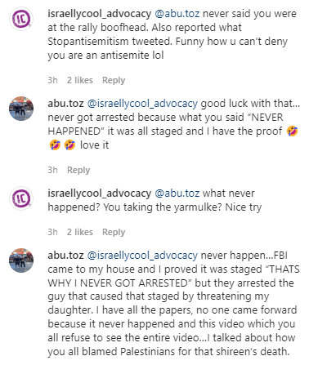The height and width of the screenshot is (365, 309).
Task: Reply to the 'Nice try' yarmulke comment
Action: coord(114,232)
